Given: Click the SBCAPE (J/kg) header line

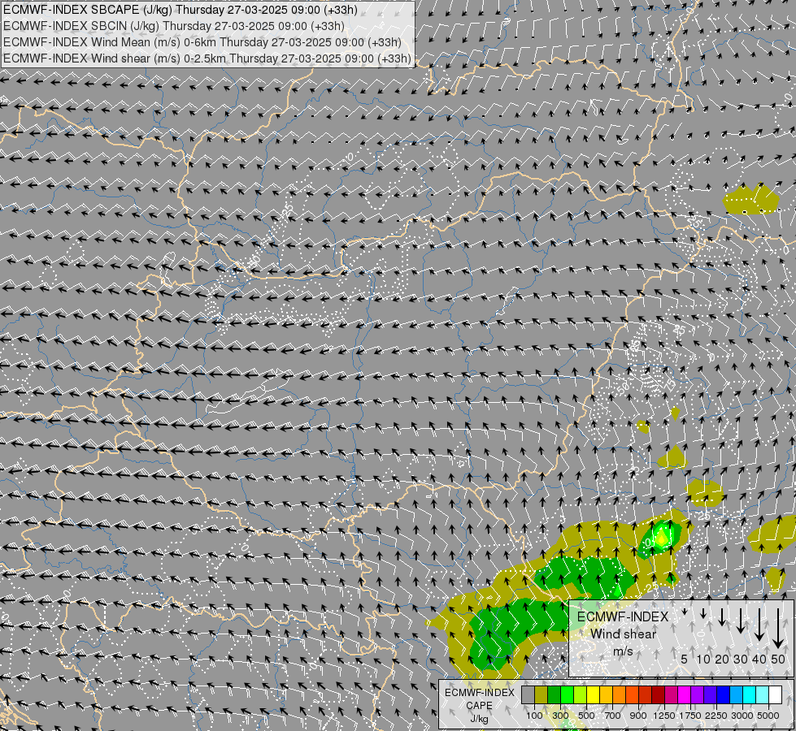Looking at the screenshot, I should pyautogui.click(x=181, y=10).
